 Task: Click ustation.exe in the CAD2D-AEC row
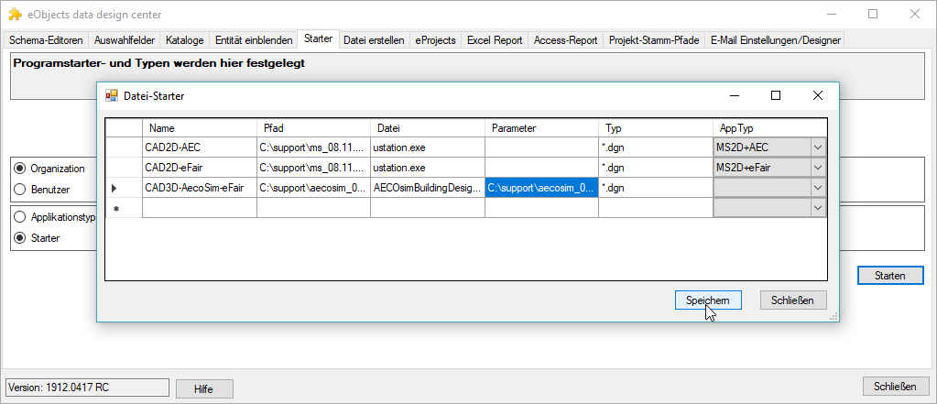428,147
